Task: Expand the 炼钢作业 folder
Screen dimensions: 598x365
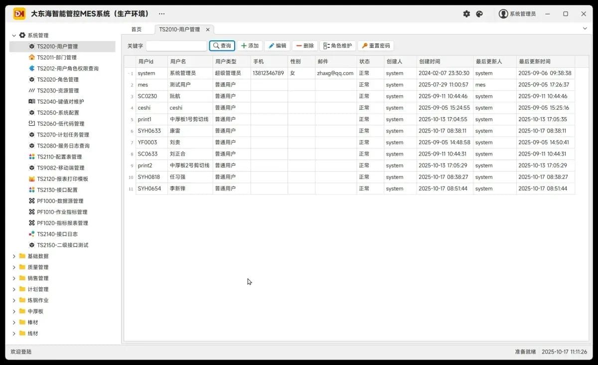Action: pos(14,300)
